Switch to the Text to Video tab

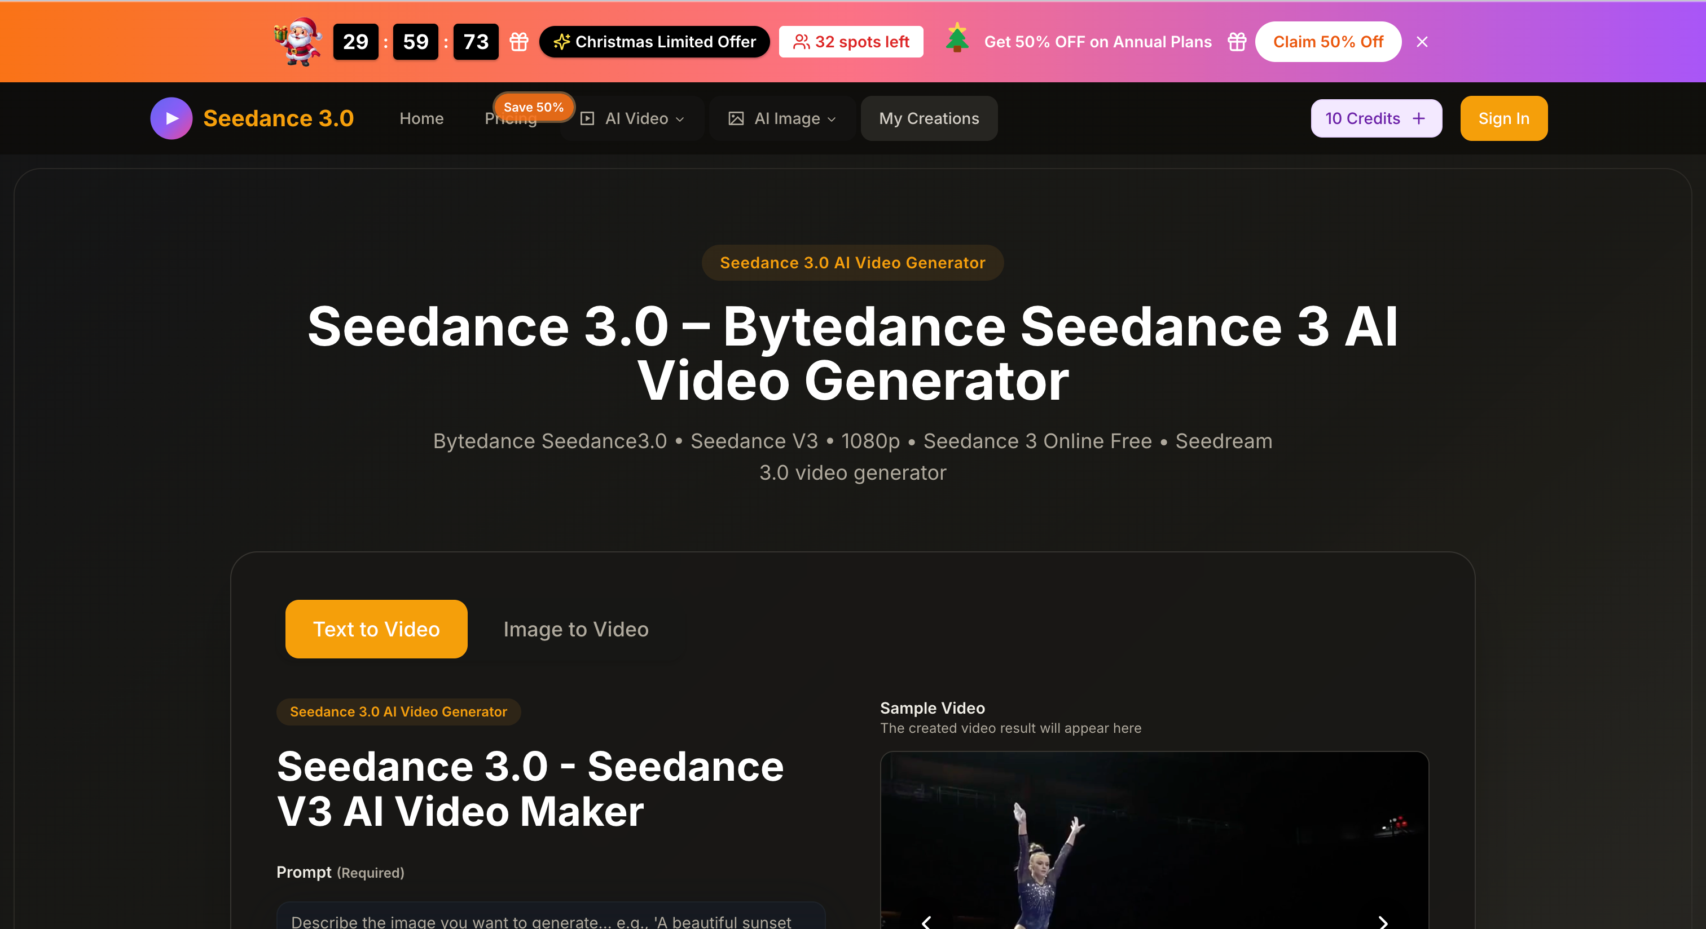point(376,629)
